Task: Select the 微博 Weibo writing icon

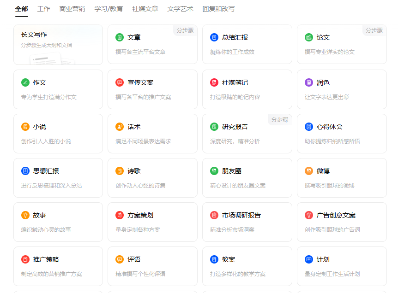Action: tap(308, 170)
